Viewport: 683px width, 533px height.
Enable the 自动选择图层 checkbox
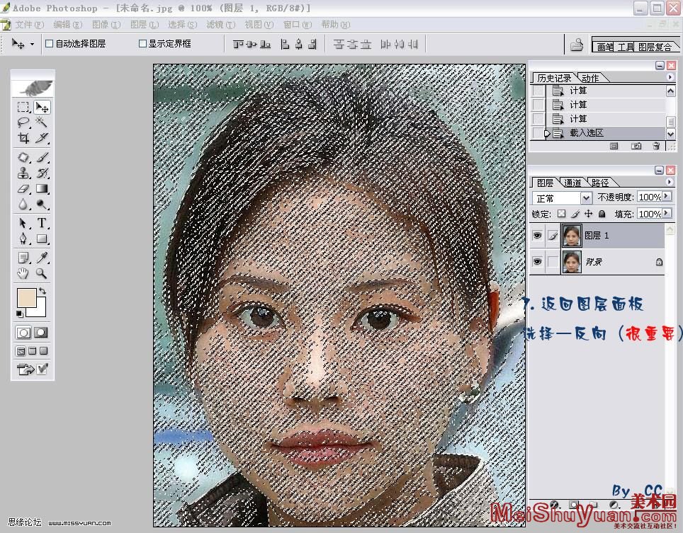tap(49, 43)
